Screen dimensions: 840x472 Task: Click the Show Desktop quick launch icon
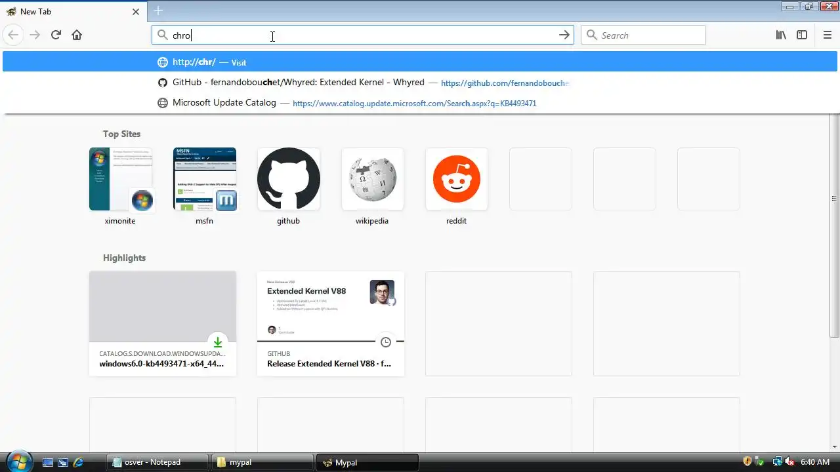(48, 462)
